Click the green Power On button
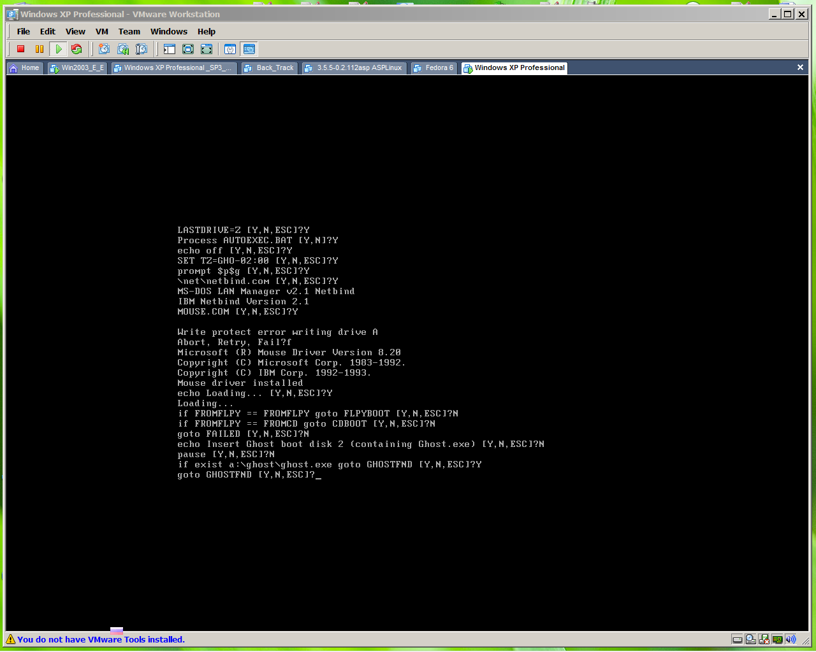Screen dimensions: 816x652 click(58, 49)
